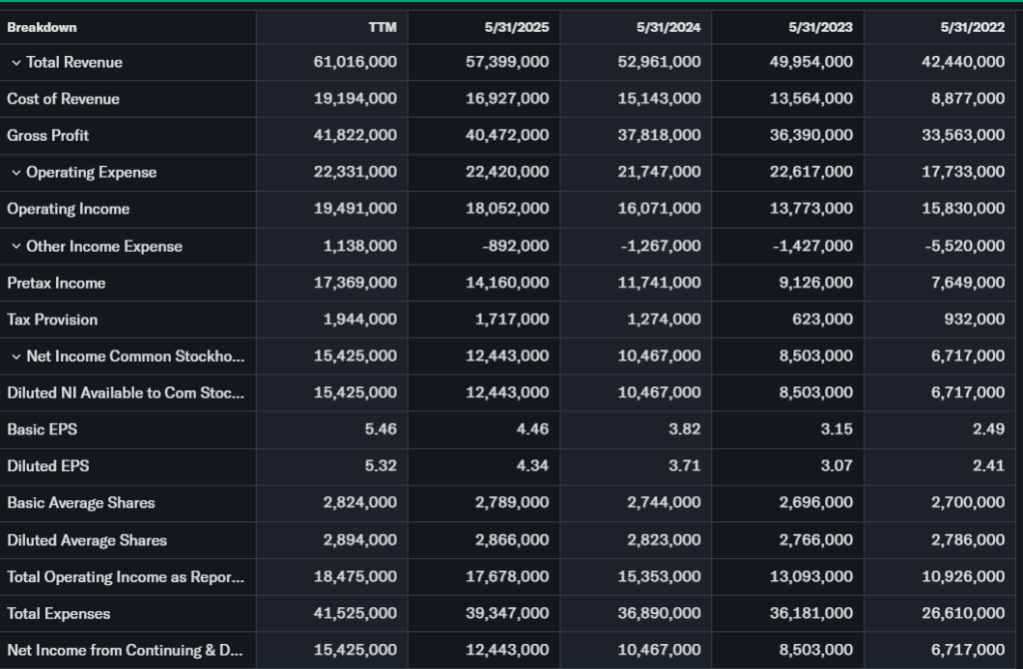Click the Pretax Income row label
1023x669 pixels.
[x=56, y=284]
